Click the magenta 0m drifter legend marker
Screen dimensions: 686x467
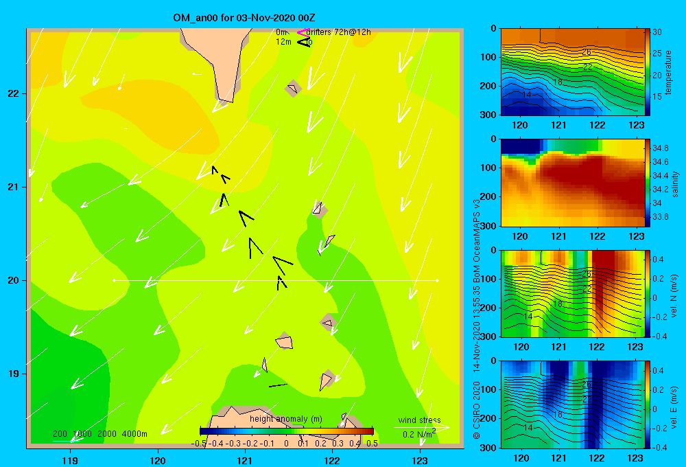pyautogui.click(x=303, y=32)
